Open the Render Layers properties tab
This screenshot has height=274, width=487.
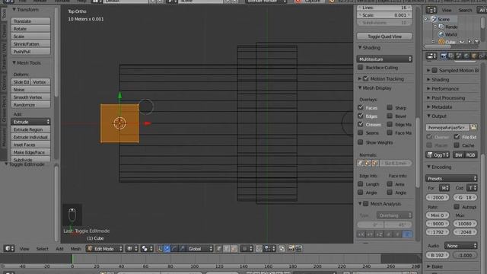(x=451, y=56)
